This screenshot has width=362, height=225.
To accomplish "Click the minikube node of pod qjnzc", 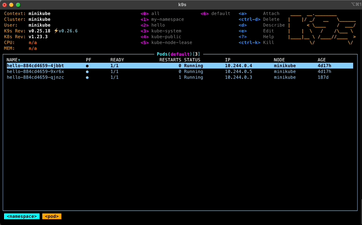I will click(x=285, y=77).
